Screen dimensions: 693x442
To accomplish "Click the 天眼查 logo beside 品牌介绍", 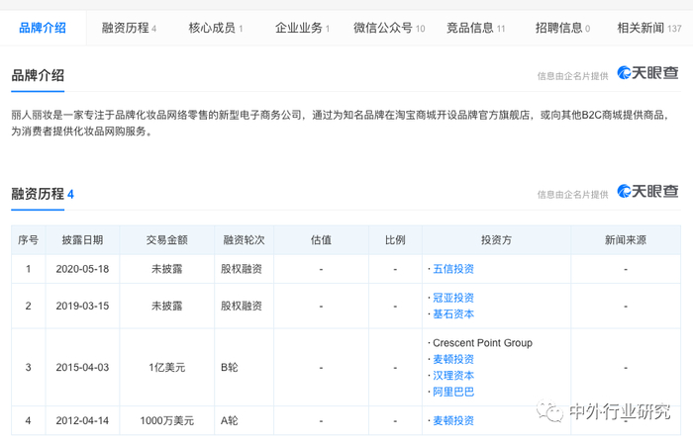I will (647, 73).
